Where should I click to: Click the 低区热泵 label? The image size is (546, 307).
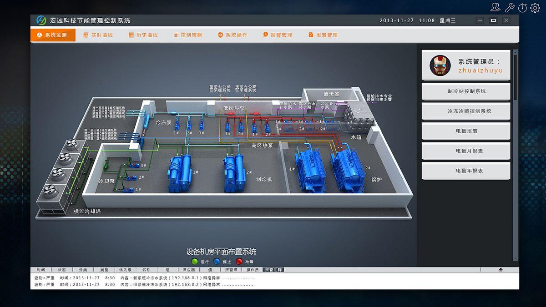[x=234, y=108]
